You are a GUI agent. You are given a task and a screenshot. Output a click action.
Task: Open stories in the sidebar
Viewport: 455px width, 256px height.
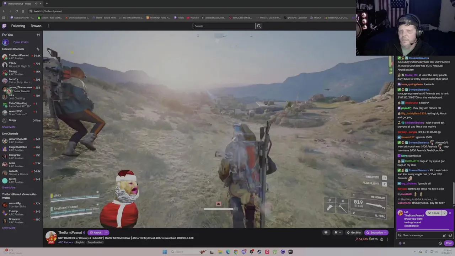pos(21,42)
